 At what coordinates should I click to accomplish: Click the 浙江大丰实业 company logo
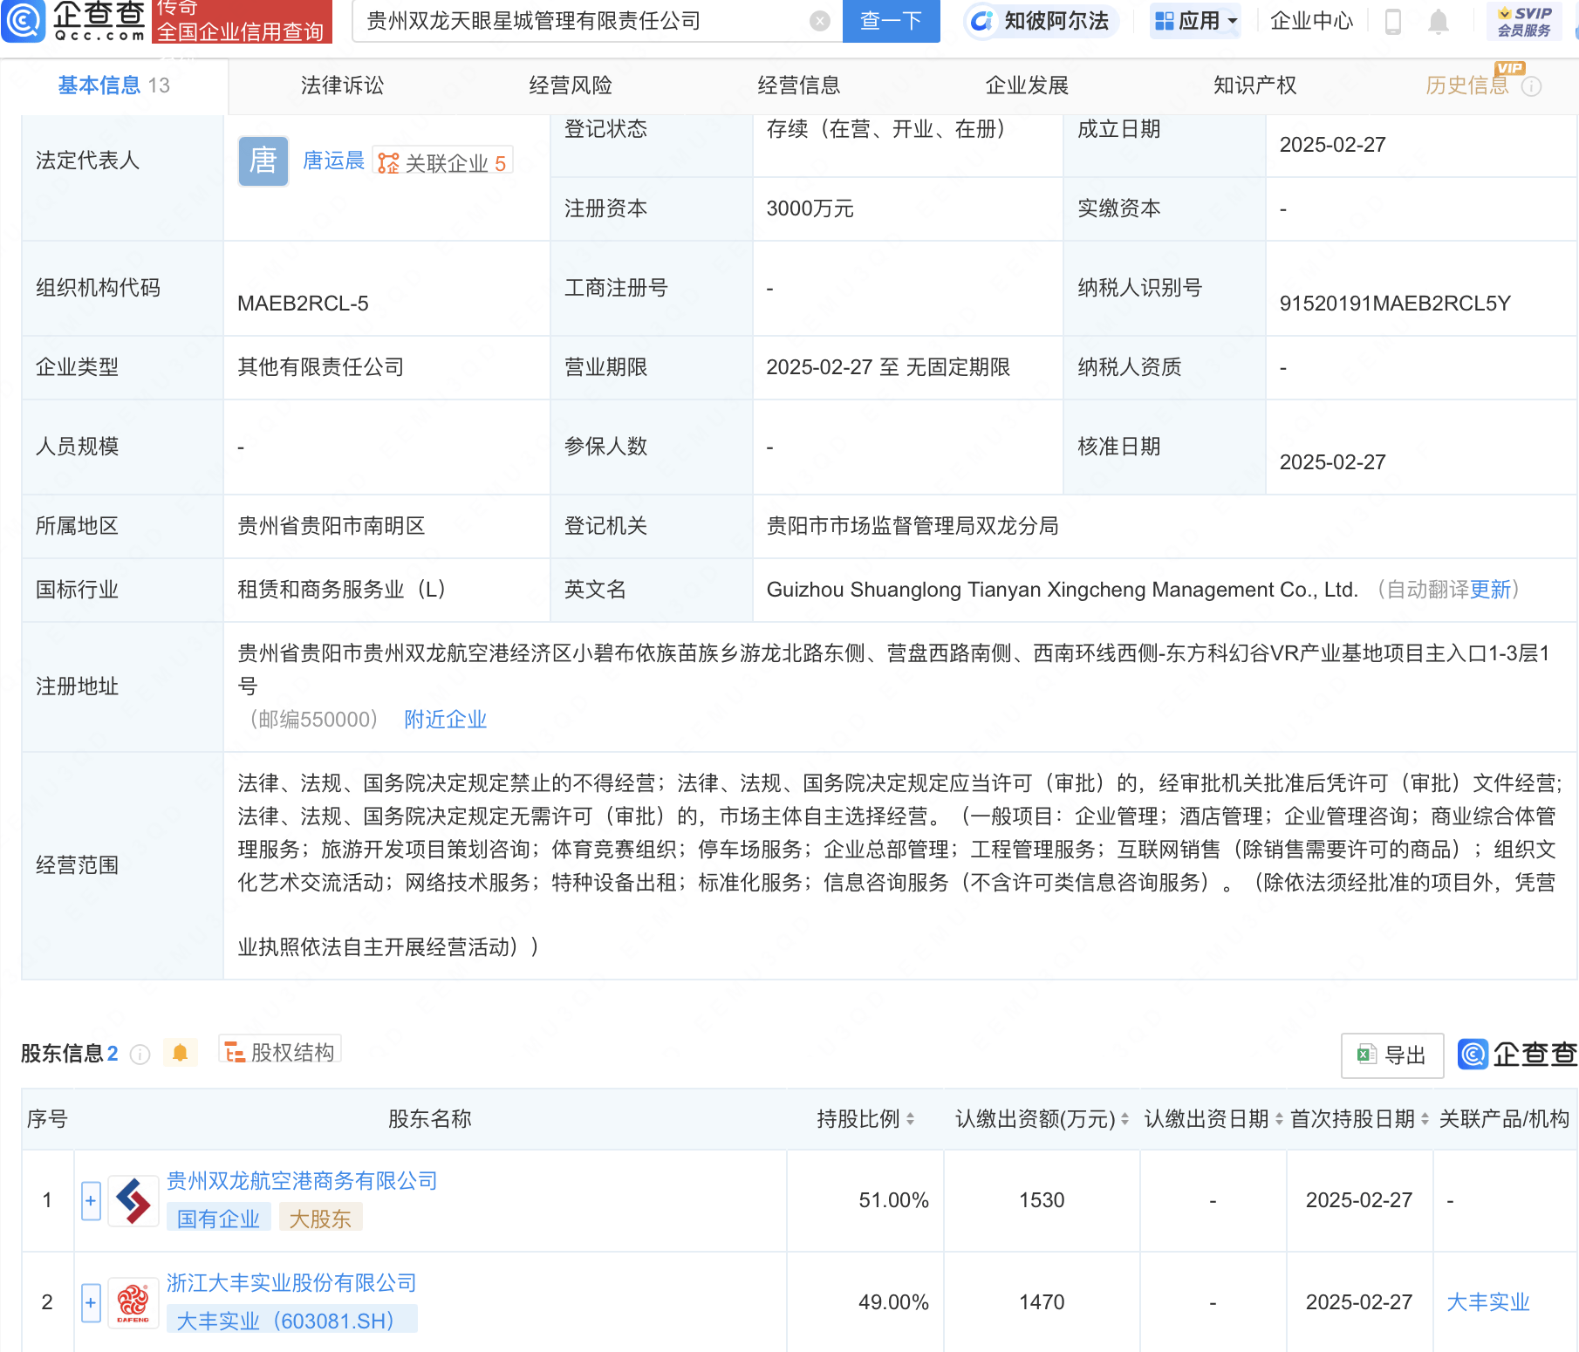pyautogui.click(x=133, y=1303)
